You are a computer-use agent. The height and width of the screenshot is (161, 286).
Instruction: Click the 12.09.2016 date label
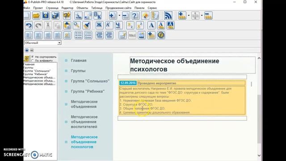pos(128,83)
